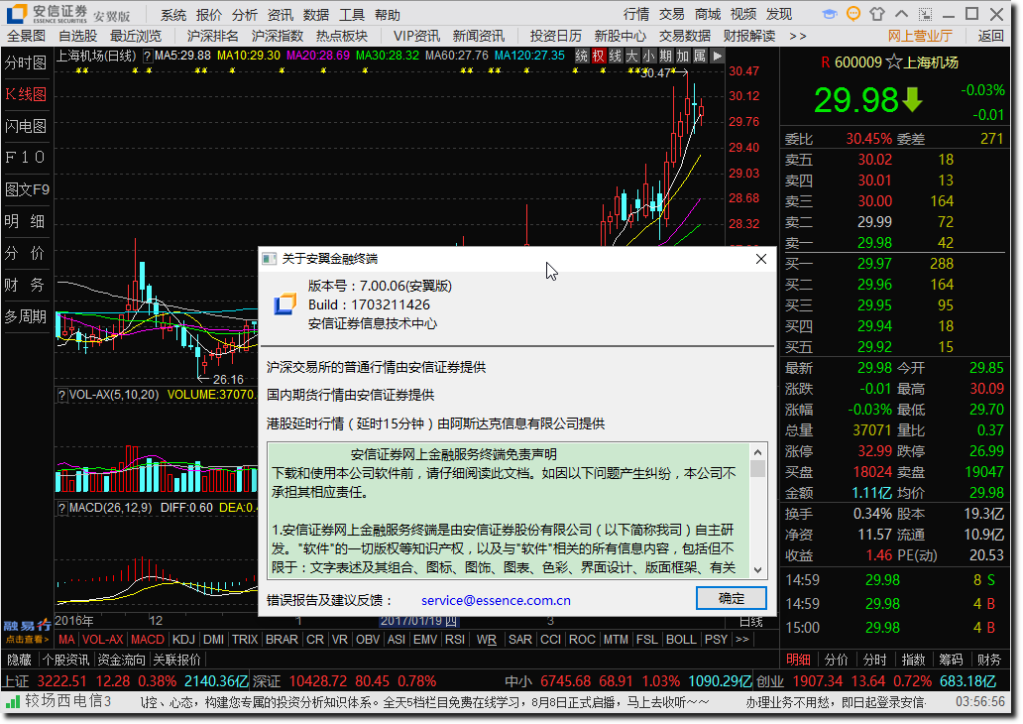Click the 期 period chart button

click(x=665, y=57)
